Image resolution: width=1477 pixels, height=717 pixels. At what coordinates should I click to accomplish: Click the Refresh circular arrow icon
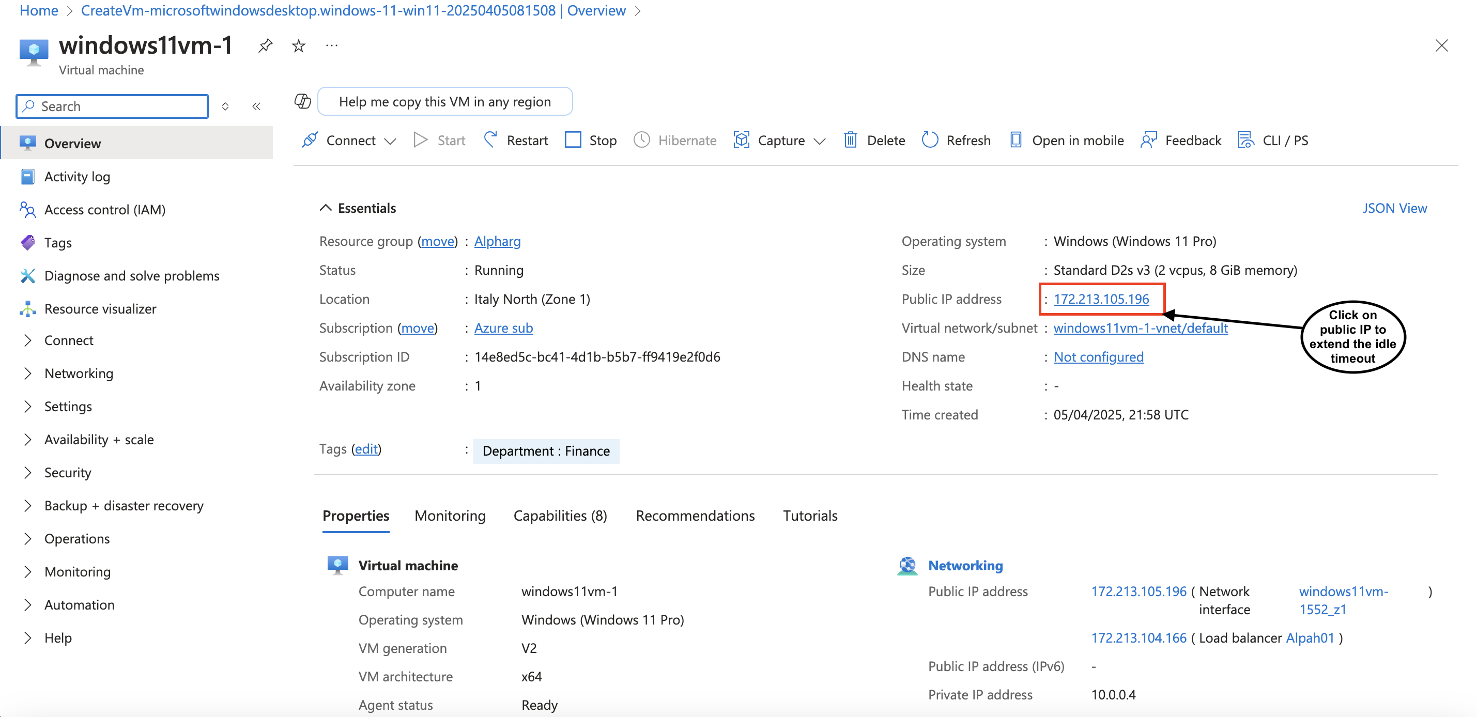[930, 140]
